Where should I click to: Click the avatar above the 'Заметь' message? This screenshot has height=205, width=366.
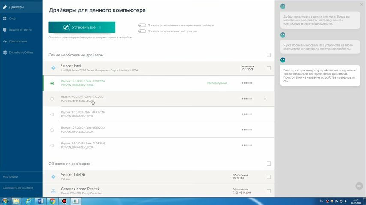point(283,60)
